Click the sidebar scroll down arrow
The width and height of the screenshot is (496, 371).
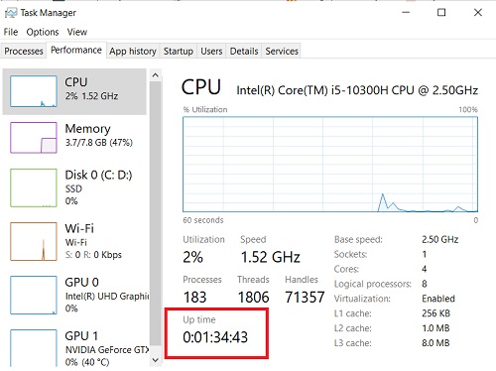156,360
